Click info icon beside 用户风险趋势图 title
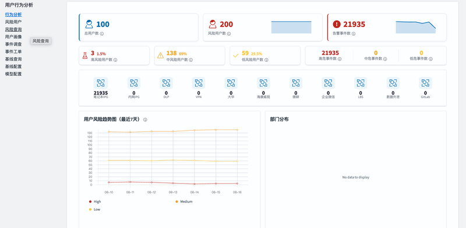The height and width of the screenshot is (228, 466). click(145, 120)
